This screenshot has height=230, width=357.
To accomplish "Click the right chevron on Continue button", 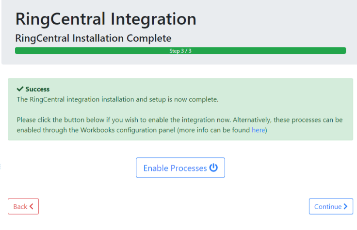I will pyautogui.click(x=345, y=206).
